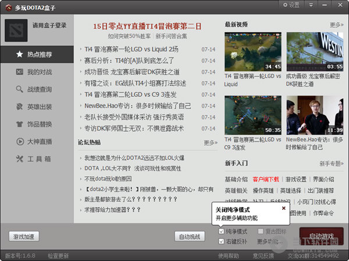Open the 设置 settings gear

point(291,5)
